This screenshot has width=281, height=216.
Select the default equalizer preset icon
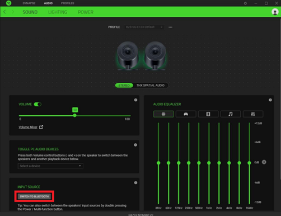(x=163, y=114)
